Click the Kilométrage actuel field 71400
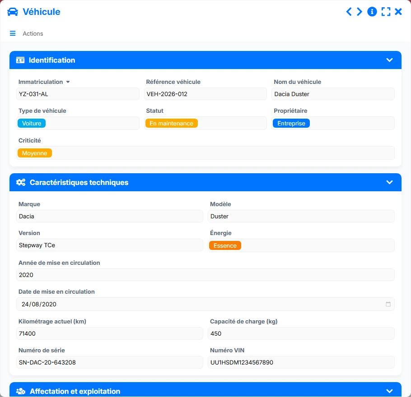This screenshot has width=411, height=397. tap(110, 334)
